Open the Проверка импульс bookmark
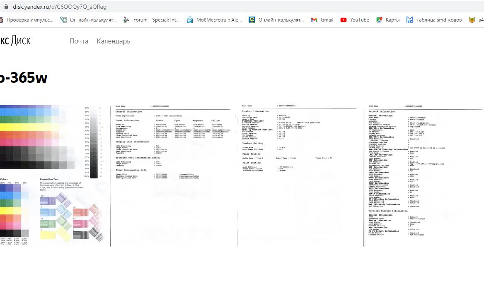484x281 pixels. [x=30, y=20]
